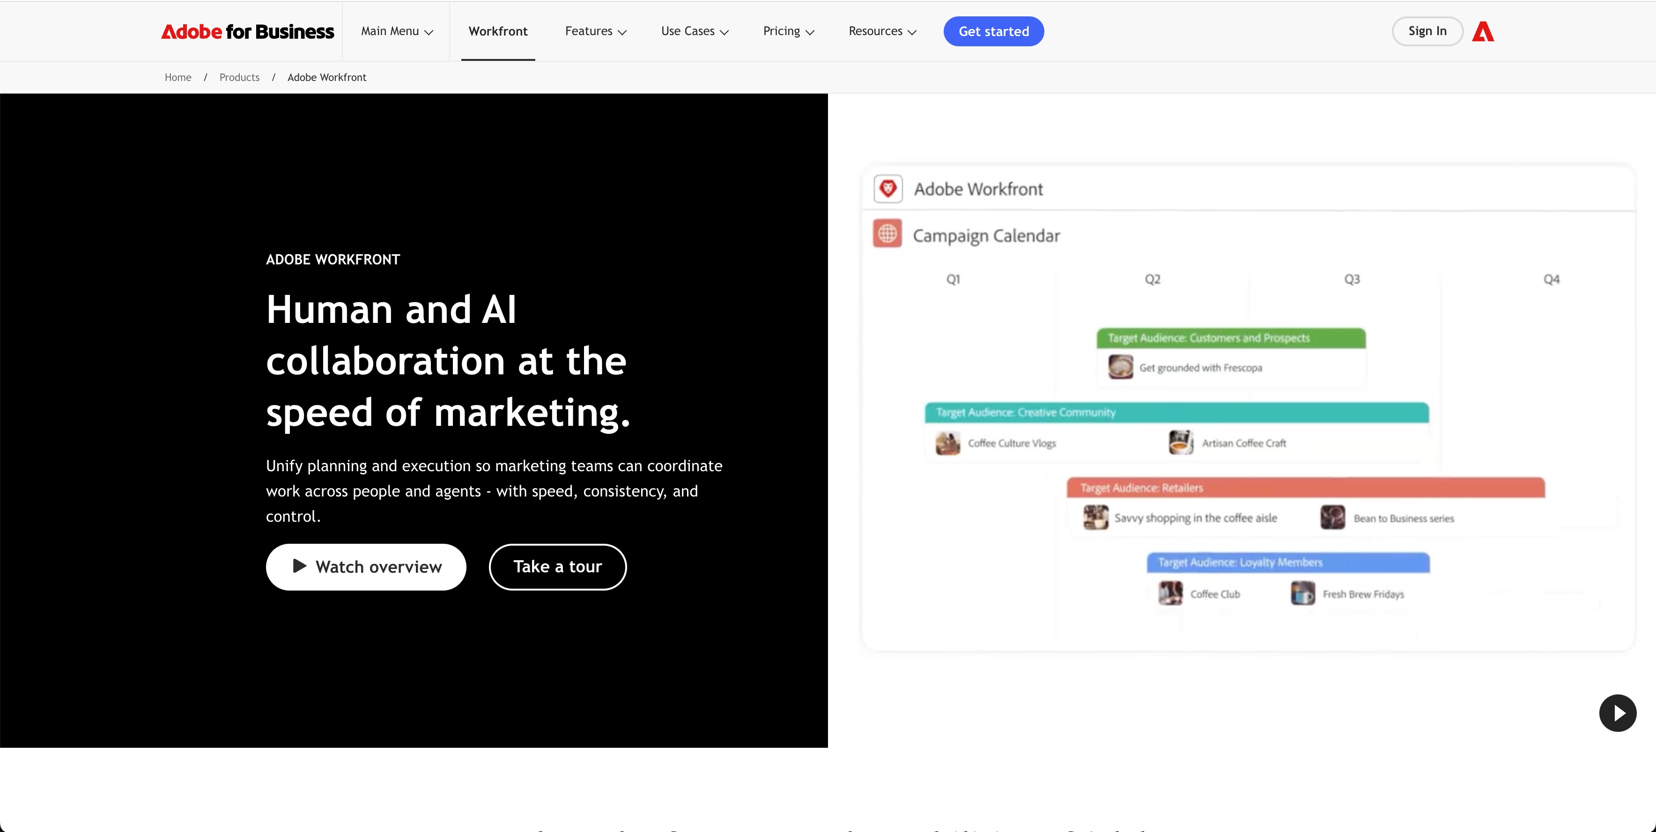Click the Get grounded with Frescopa thumbnail
Screen dimensions: 1656x832
coord(1121,367)
